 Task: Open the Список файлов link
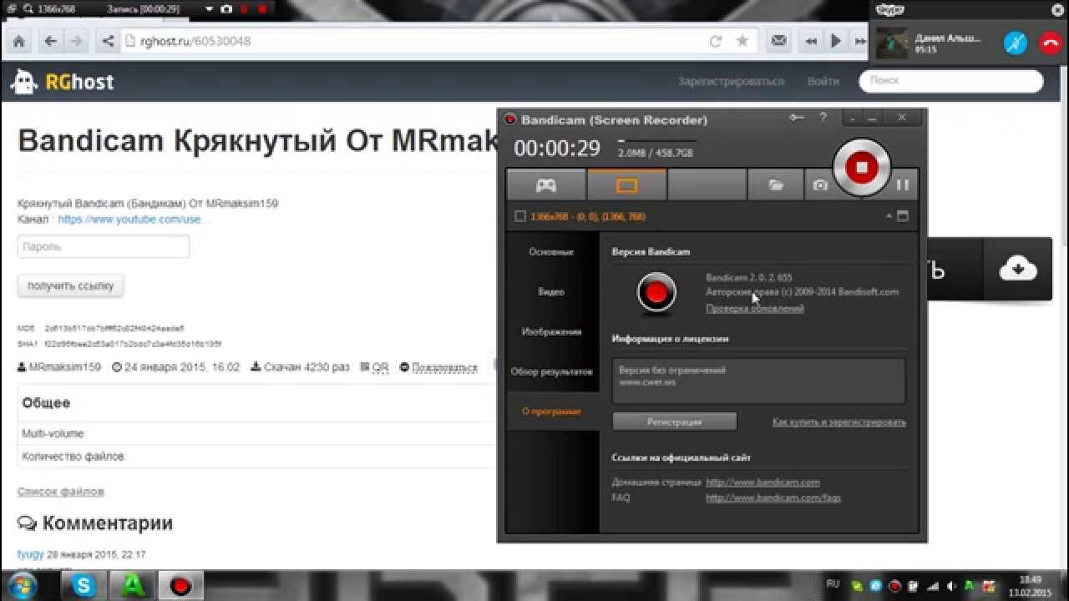[60, 492]
